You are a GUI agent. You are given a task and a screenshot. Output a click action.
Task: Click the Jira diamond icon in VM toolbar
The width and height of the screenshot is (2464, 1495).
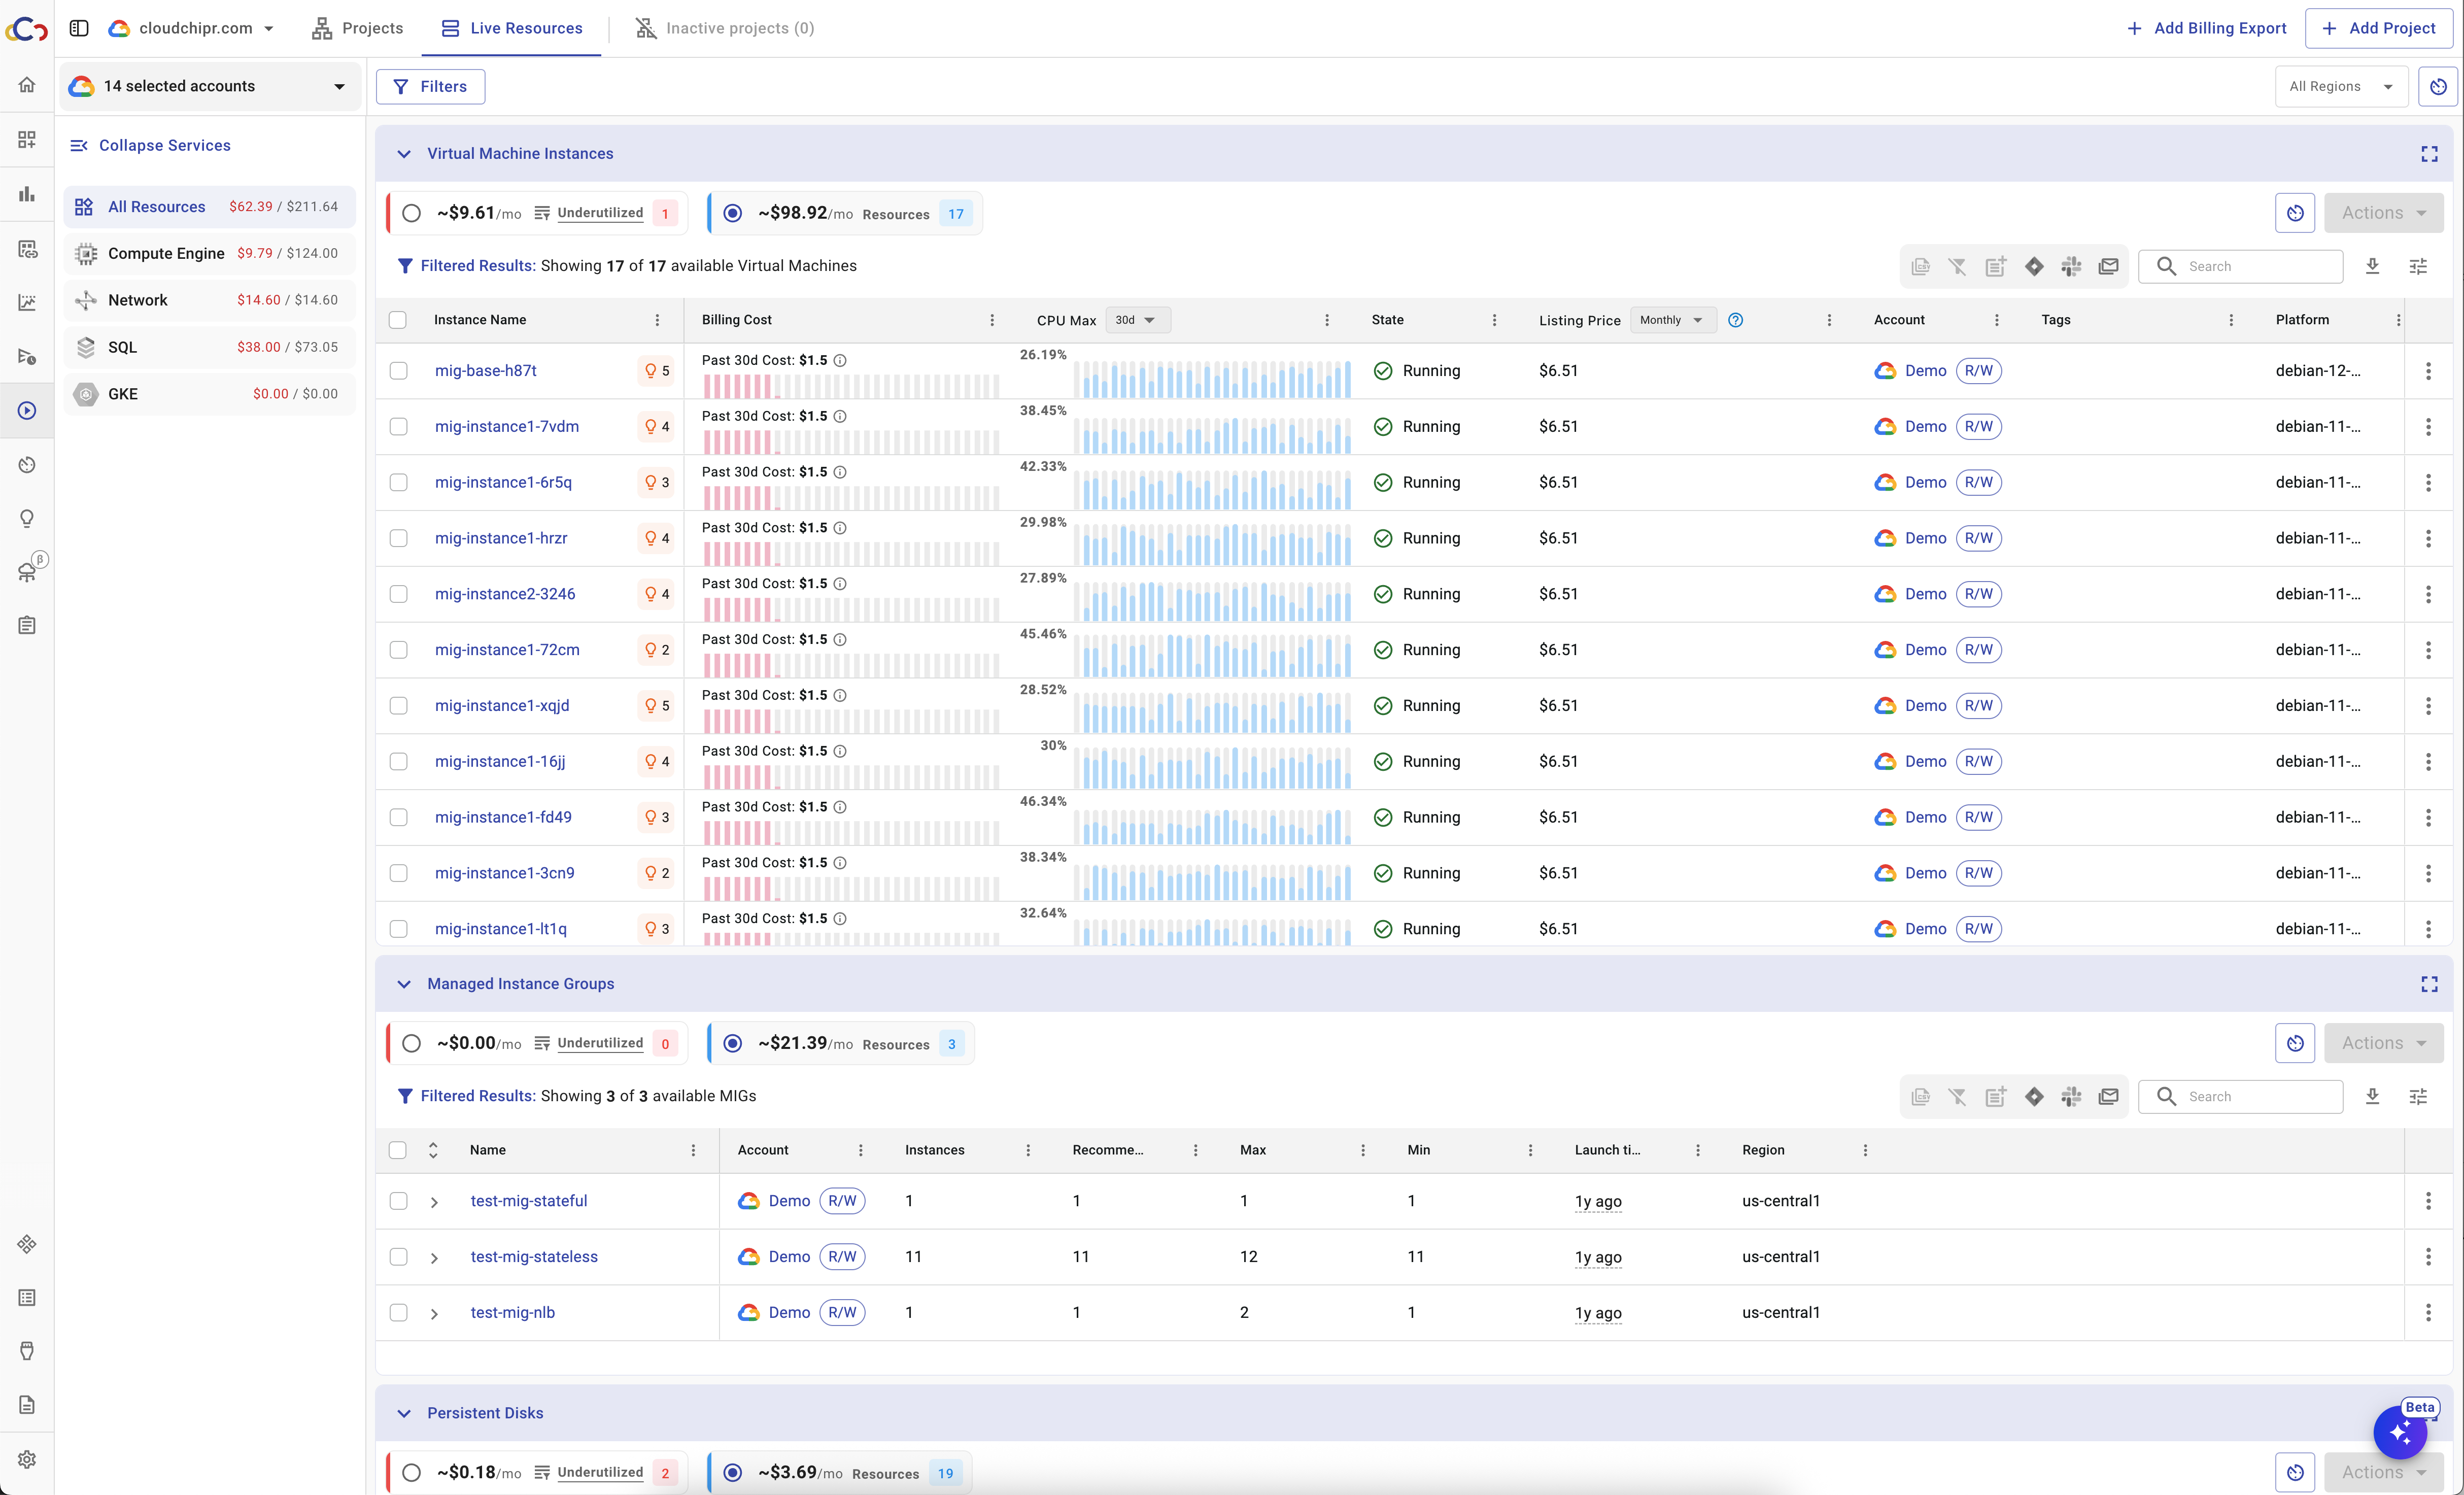pyautogui.click(x=2034, y=266)
